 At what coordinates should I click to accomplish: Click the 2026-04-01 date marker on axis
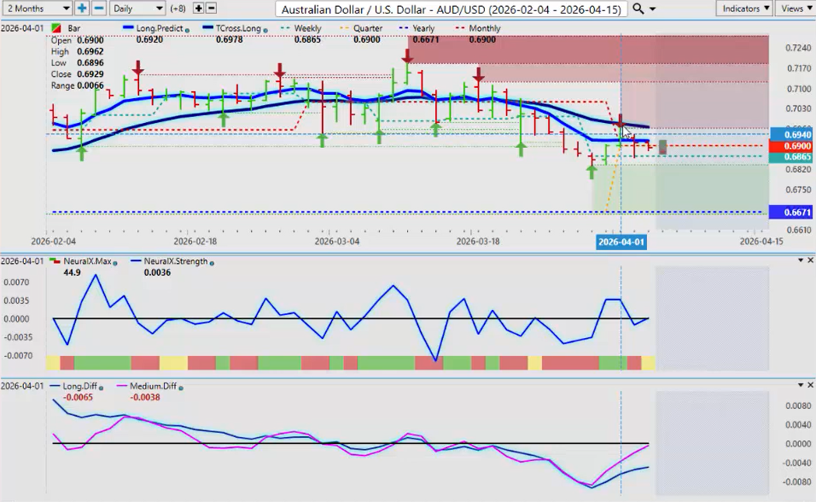pyautogui.click(x=621, y=242)
